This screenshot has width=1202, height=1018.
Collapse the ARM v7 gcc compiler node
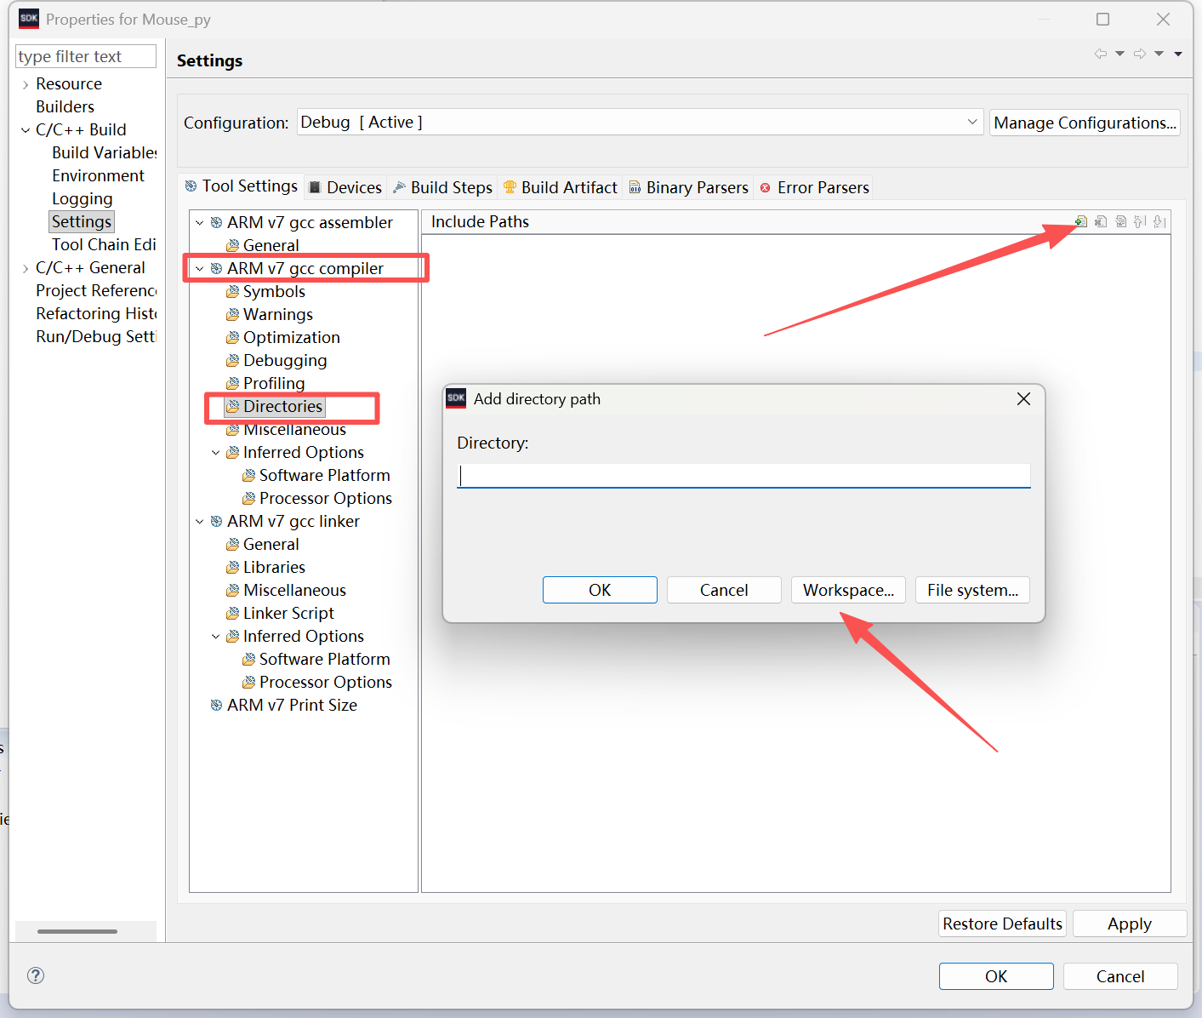[x=200, y=269]
